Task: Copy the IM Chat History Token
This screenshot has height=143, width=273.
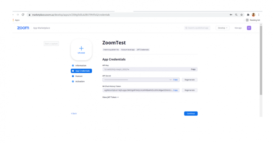Action: click(175, 90)
